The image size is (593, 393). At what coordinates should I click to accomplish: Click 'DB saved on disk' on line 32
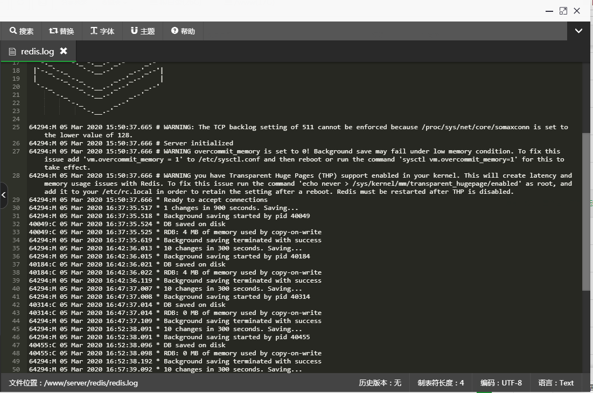tap(127, 224)
